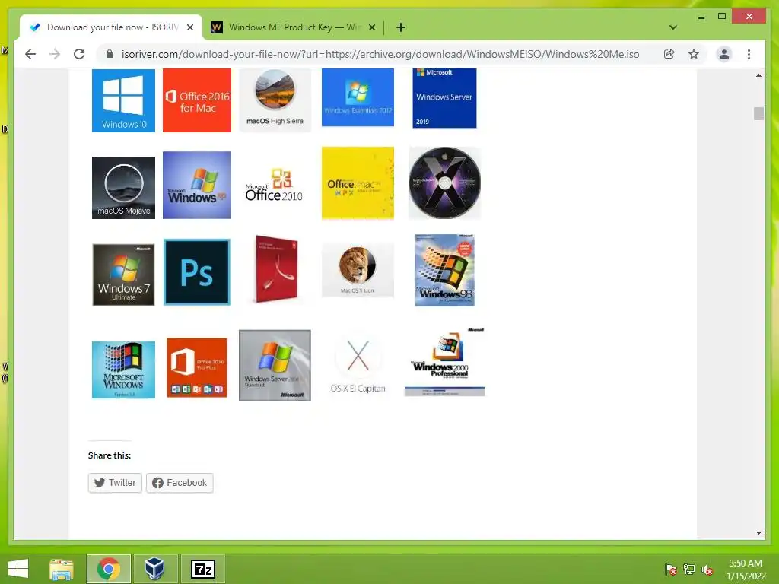Open VirtualBox from the taskbar
The height and width of the screenshot is (584, 779).
click(x=154, y=569)
